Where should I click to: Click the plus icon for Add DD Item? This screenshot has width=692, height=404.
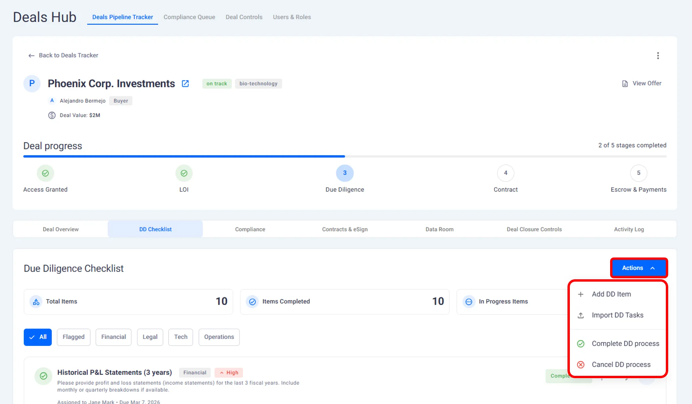click(581, 294)
